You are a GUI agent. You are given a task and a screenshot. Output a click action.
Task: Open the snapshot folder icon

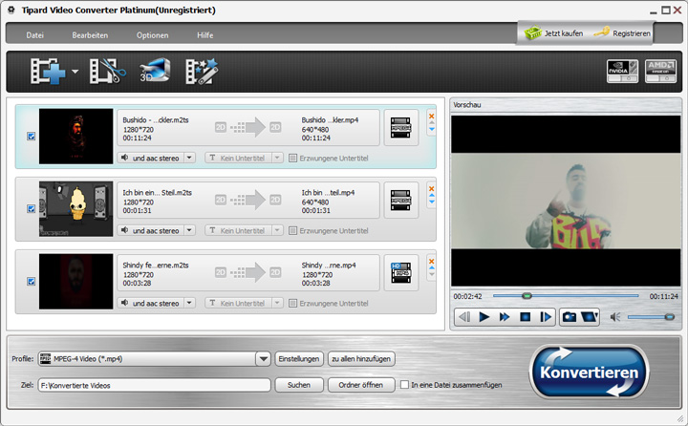[590, 316]
